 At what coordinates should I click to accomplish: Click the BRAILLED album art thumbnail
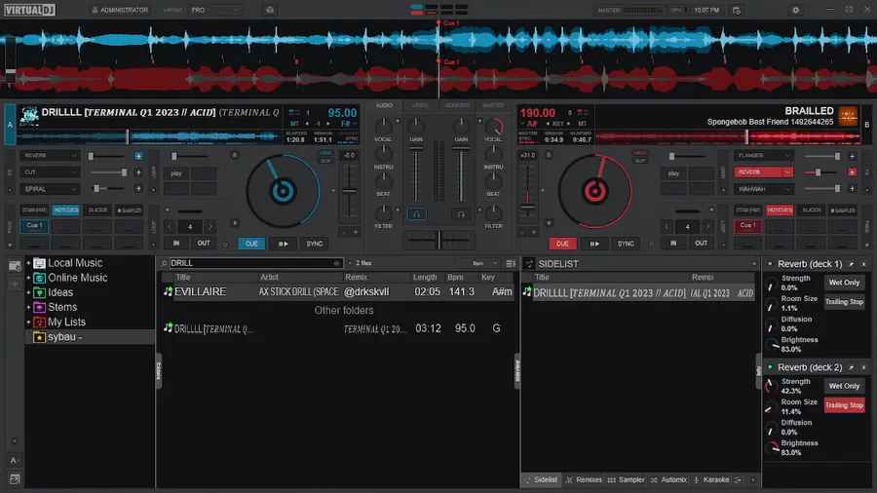[x=848, y=116]
